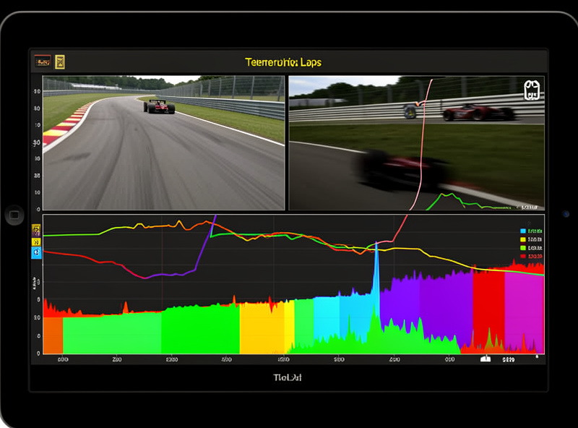Open the right blurred car video
The height and width of the screenshot is (428, 578).
pyautogui.click(x=417, y=143)
